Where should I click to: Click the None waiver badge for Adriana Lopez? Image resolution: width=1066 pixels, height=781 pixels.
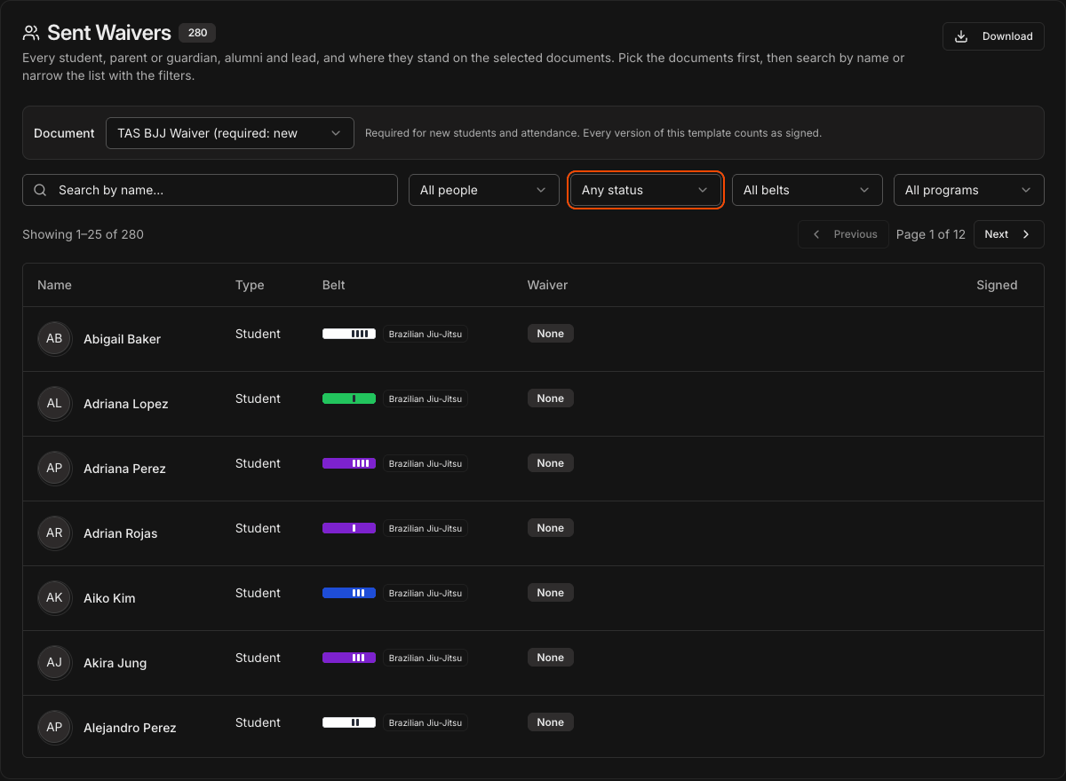tap(551, 398)
